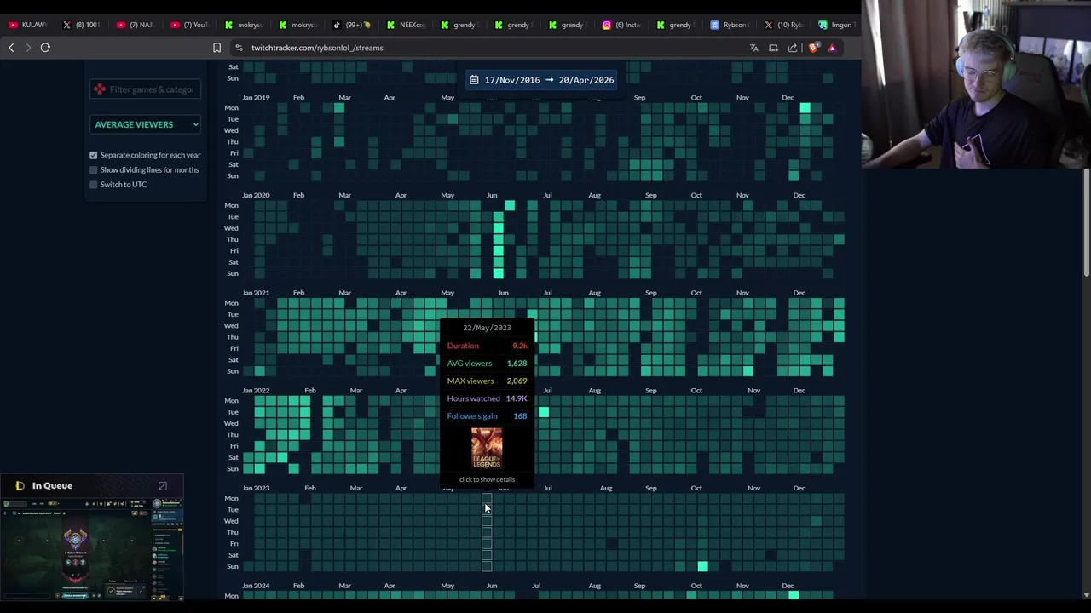
Task: Click the twitchtracker.com URL in address bar
Action: 317,48
